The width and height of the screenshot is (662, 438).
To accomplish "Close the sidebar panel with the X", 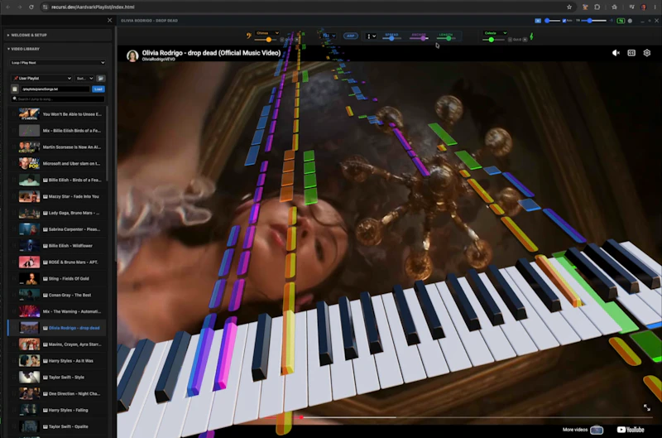I will pos(110,20).
